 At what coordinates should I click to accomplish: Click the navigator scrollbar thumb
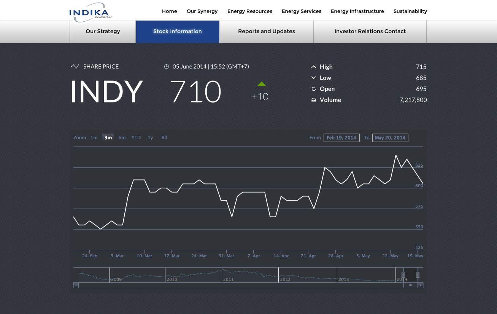410,285
